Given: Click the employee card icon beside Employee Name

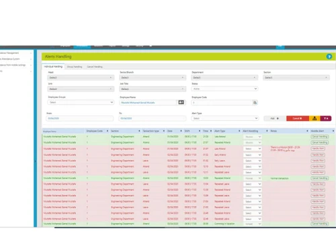Looking at the screenshot, I should coord(181,102).
